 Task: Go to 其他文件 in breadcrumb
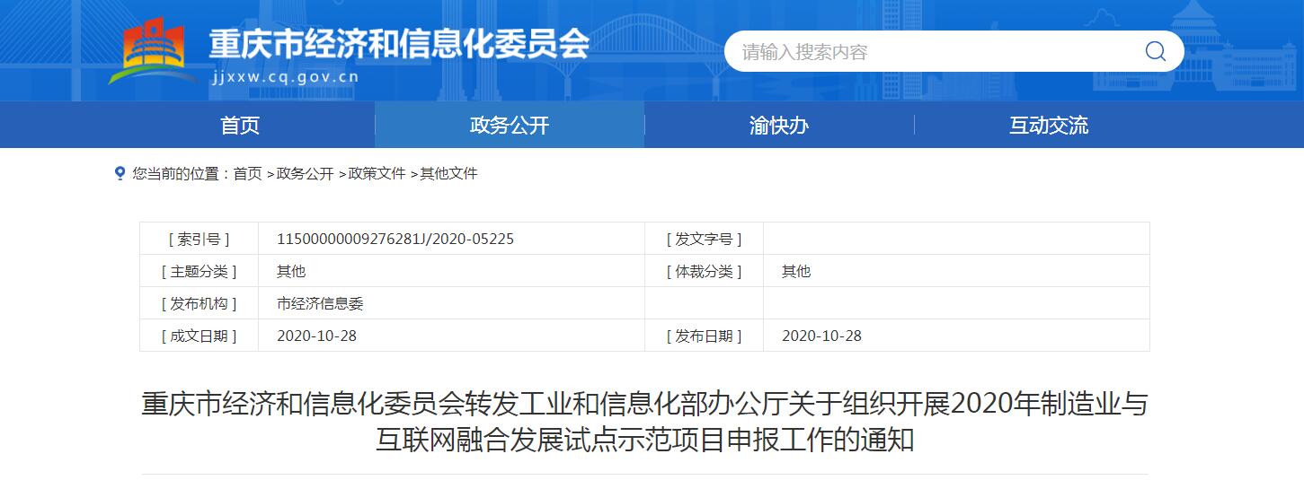[448, 174]
